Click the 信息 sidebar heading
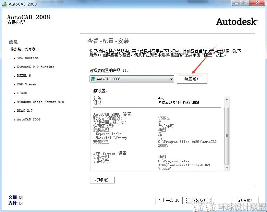 [x=13, y=42]
